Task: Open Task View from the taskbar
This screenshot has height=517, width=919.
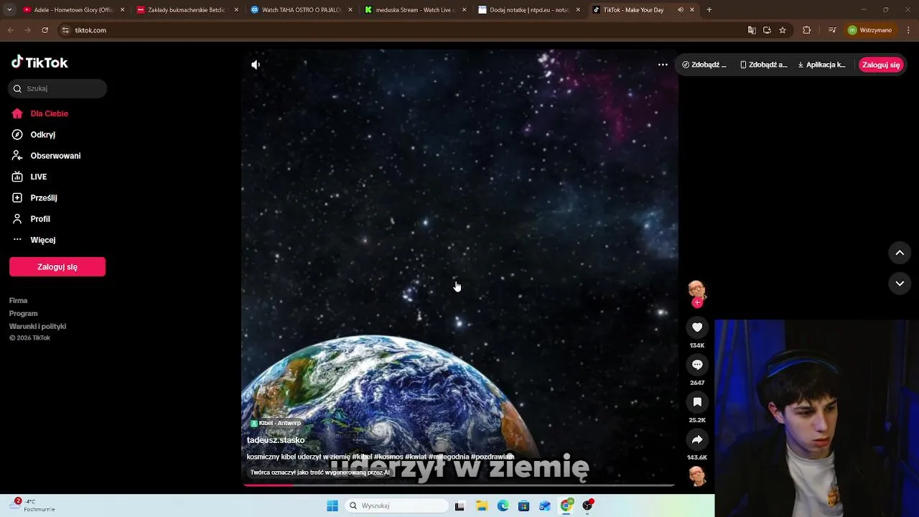Action: [459, 506]
